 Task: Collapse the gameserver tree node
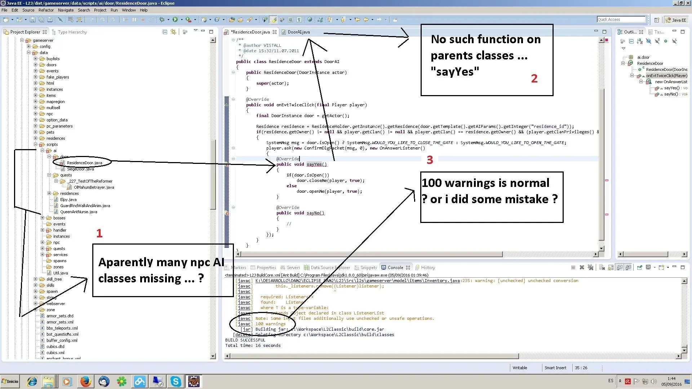pyautogui.click(x=22, y=40)
